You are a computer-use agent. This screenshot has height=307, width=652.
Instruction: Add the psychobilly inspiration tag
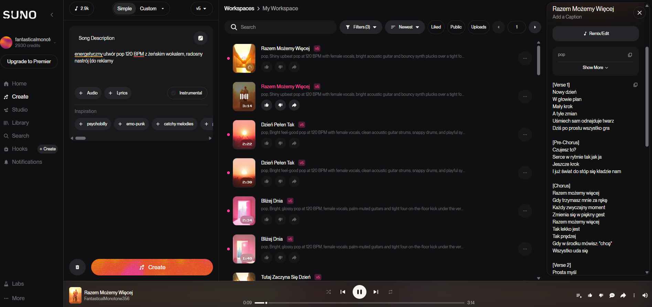(93, 124)
